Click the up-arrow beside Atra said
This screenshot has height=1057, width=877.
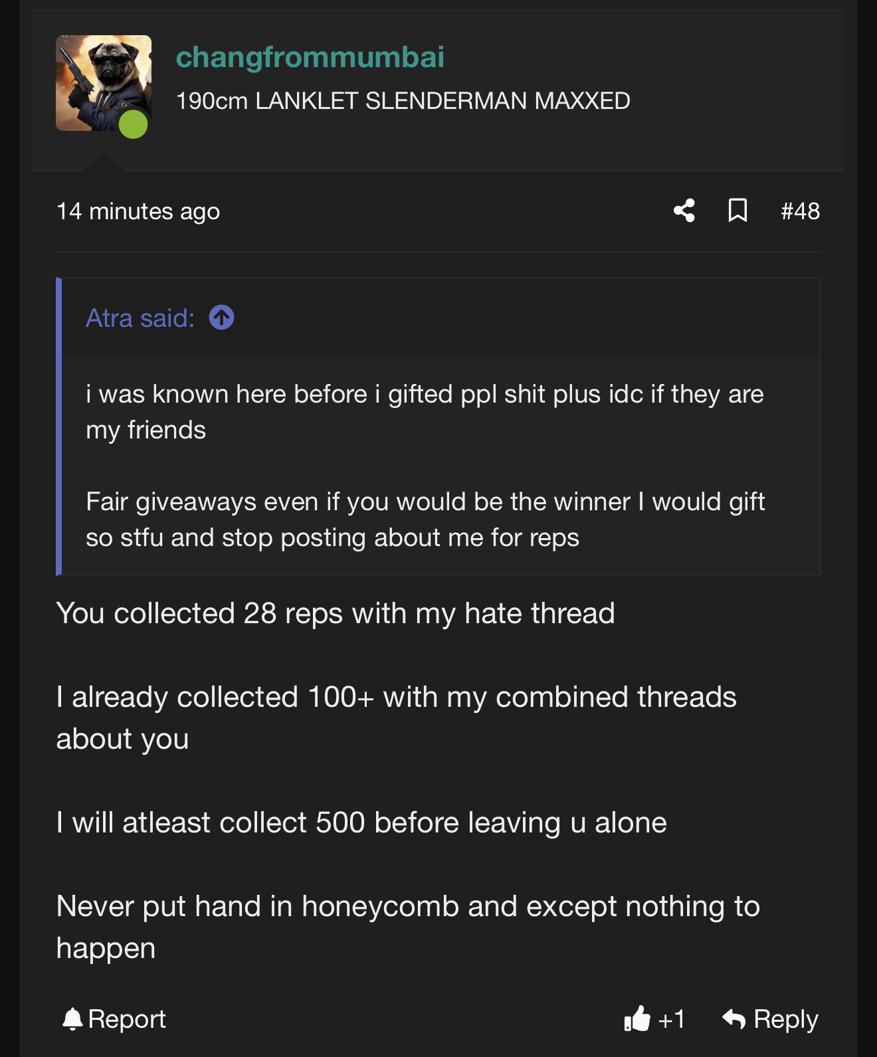click(221, 318)
